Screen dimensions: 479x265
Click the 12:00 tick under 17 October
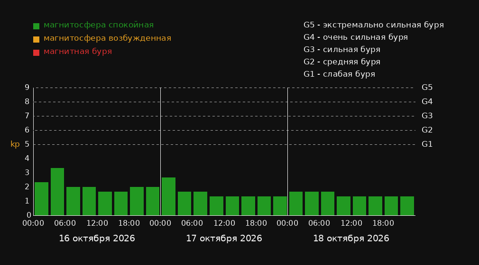(x=224, y=223)
